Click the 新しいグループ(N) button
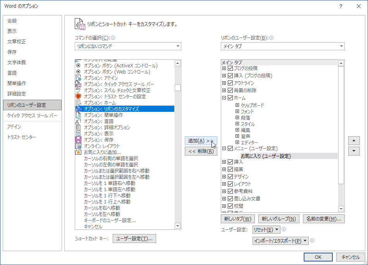 click(x=279, y=219)
